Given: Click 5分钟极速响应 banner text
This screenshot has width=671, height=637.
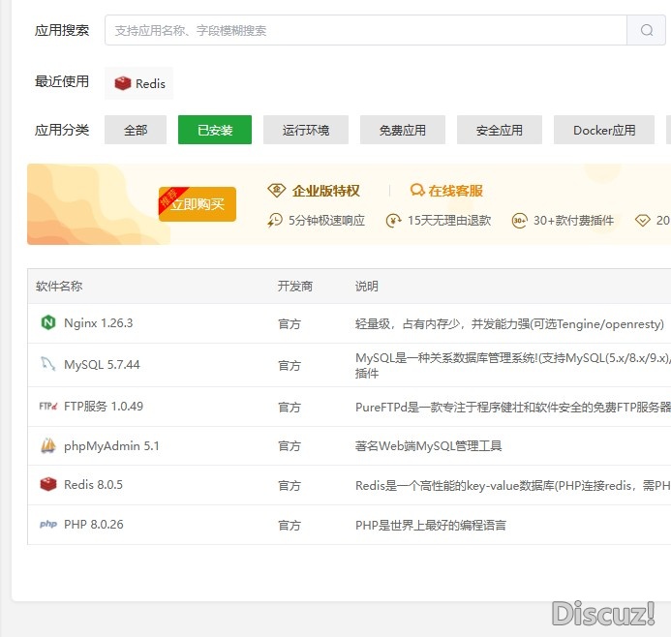Looking at the screenshot, I should click(x=326, y=221).
